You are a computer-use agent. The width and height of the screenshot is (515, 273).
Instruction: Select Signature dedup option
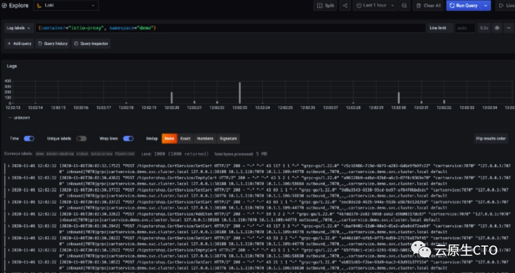pyautogui.click(x=228, y=139)
